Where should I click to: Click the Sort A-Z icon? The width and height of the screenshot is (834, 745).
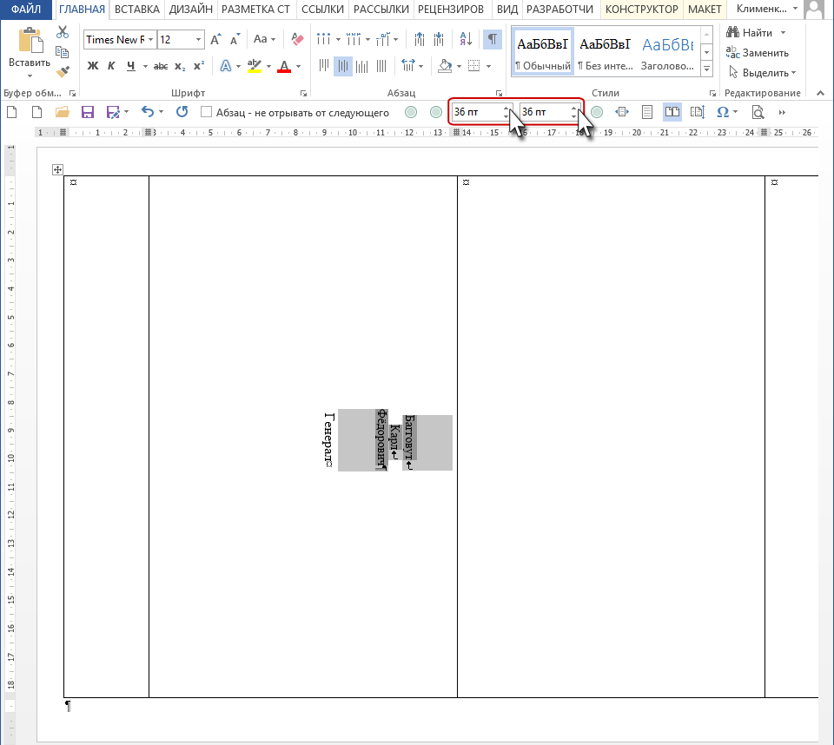coord(466,39)
